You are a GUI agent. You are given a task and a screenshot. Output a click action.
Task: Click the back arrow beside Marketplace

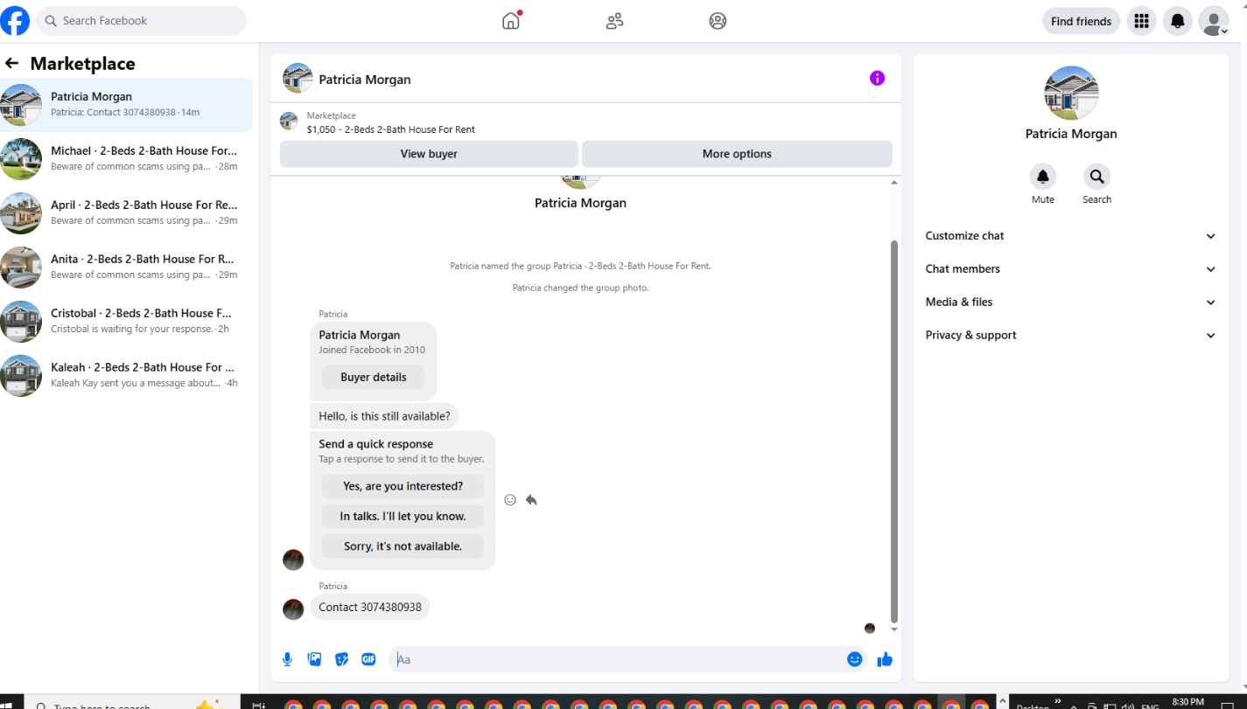pos(12,63)
